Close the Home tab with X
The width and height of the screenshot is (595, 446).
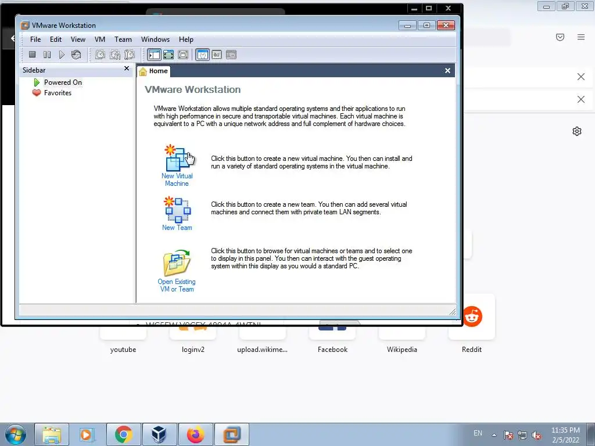pos(447,70)
